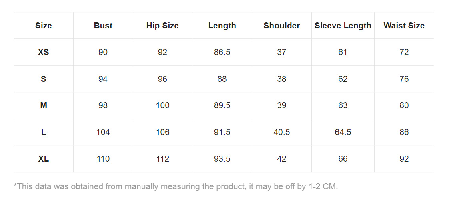Click the manual measurement disclaimer note
The image size is (449, 198).
tap(176, 186)
